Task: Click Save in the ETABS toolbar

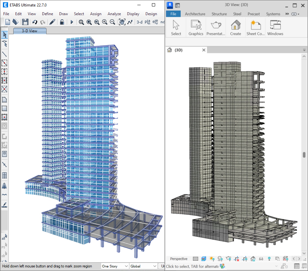Action: 25,22
